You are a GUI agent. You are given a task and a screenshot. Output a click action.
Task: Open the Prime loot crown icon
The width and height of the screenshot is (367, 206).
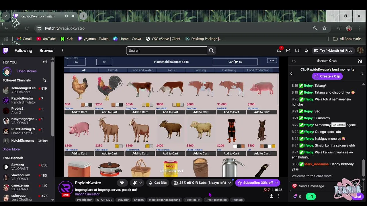coord(279,50)
